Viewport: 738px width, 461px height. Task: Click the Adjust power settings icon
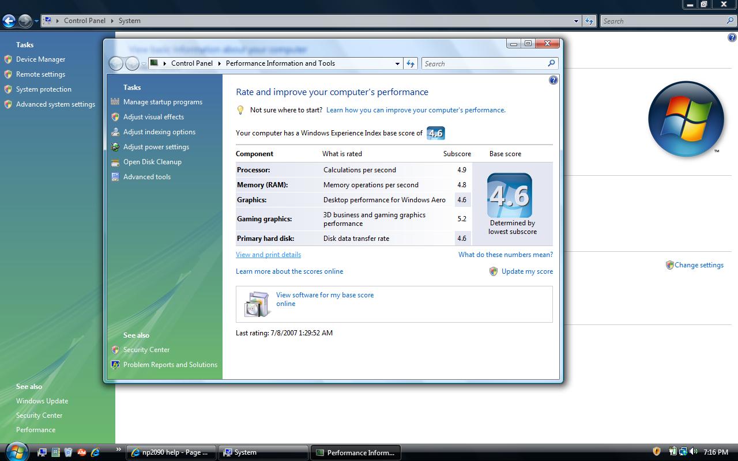(x=115, y=147)
